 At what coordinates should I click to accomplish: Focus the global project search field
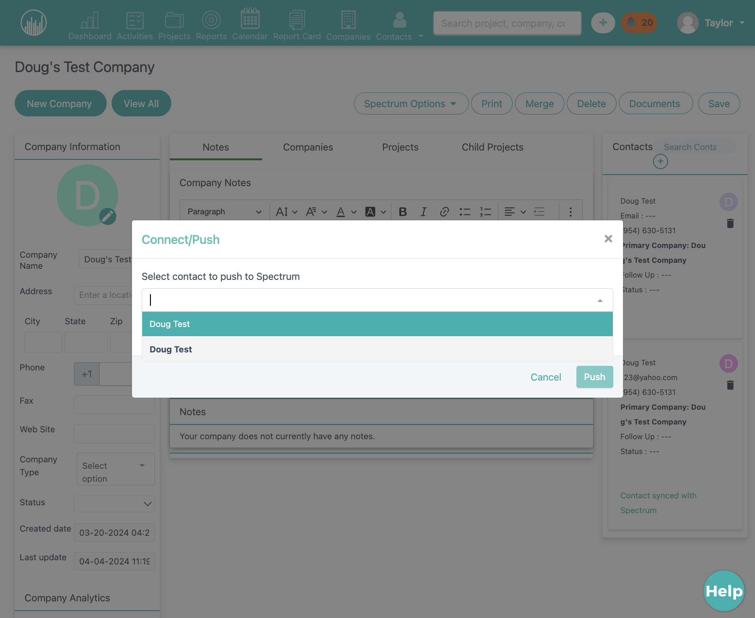[507, 23]
